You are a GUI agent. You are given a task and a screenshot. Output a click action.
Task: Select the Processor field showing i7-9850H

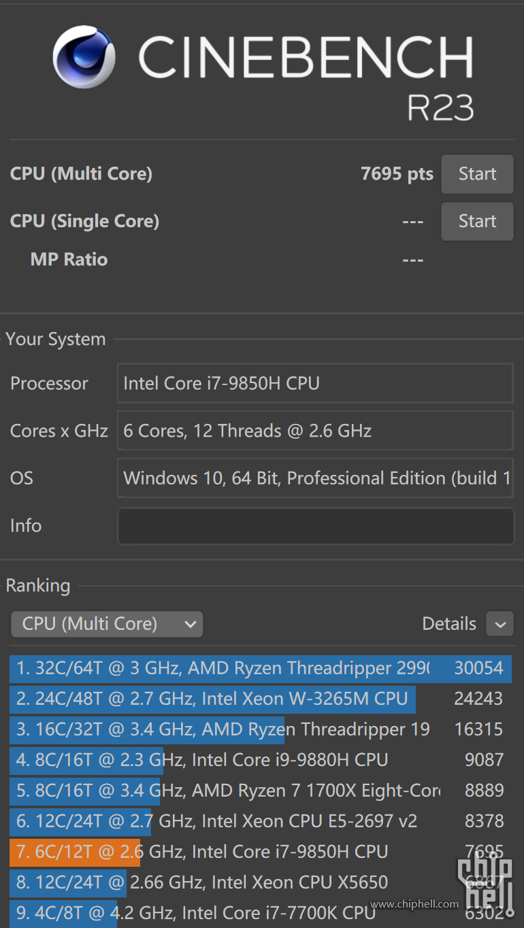(x=315, y=383)
